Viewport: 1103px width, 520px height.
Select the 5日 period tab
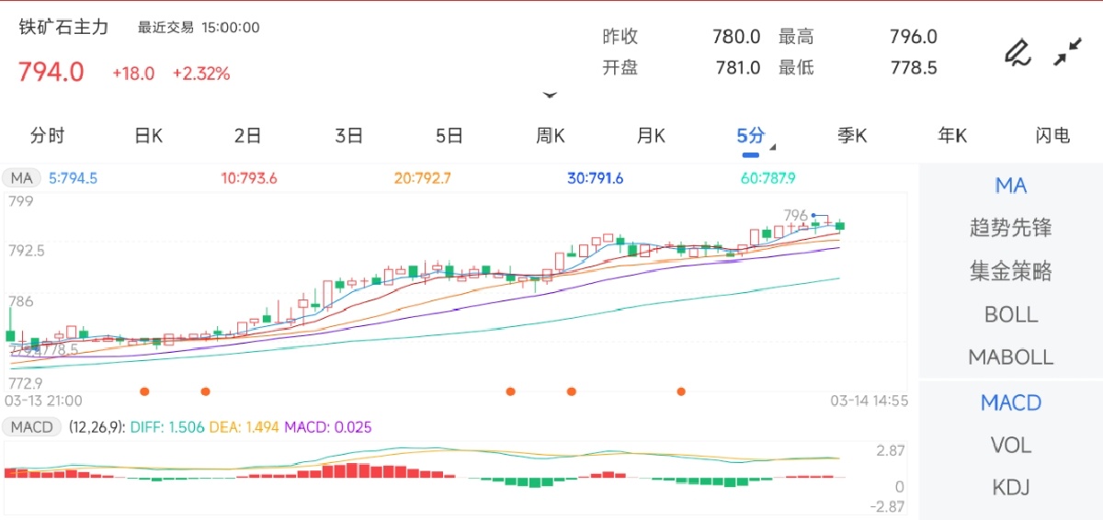[449, 136]
